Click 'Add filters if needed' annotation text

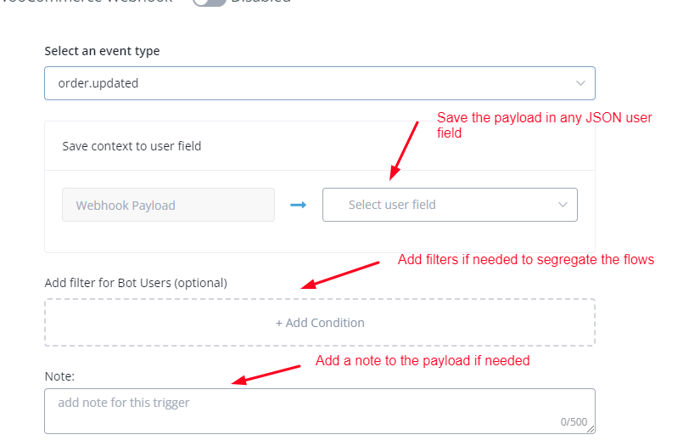click(x=525, y=260)
